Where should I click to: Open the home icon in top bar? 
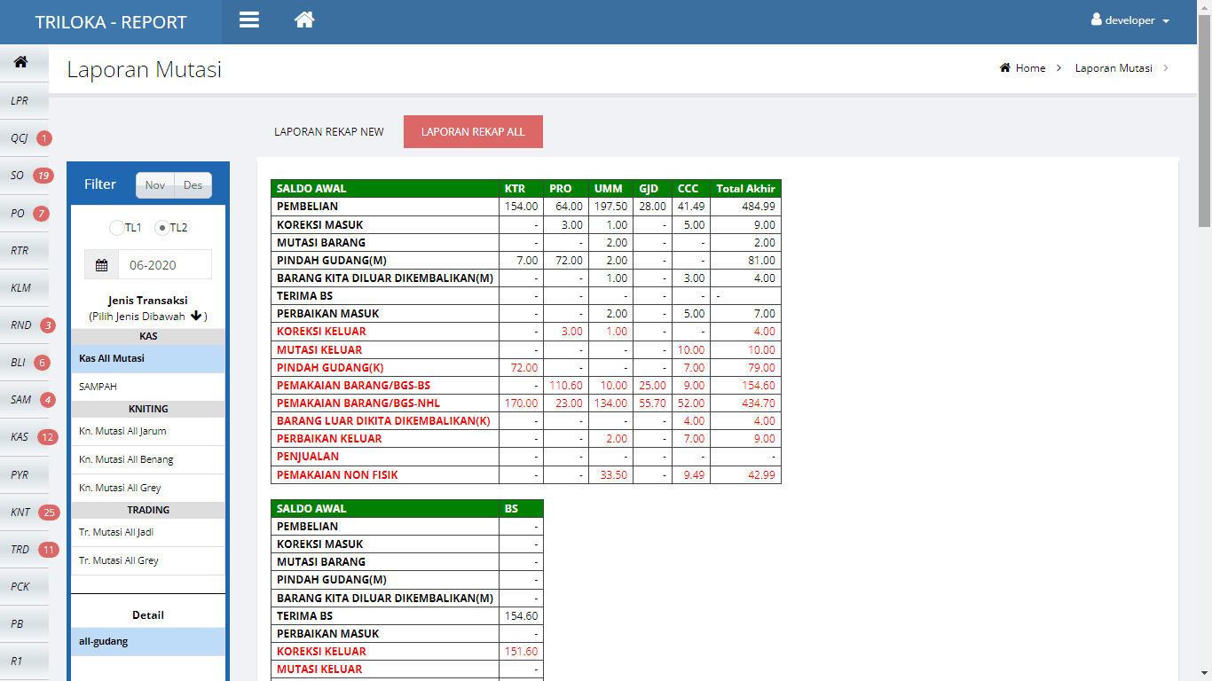tap(304, 20)
